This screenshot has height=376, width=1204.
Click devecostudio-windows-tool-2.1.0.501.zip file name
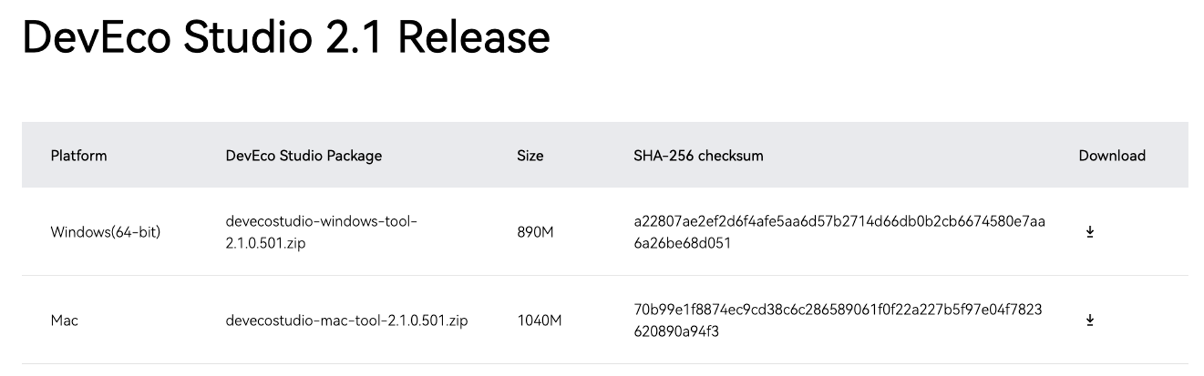(x=321, y=232)
